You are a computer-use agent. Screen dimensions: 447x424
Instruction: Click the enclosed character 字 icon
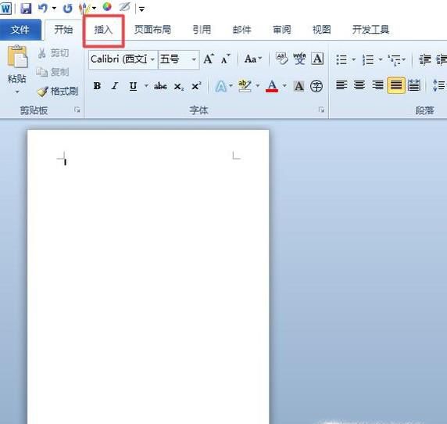pos(316,86)
